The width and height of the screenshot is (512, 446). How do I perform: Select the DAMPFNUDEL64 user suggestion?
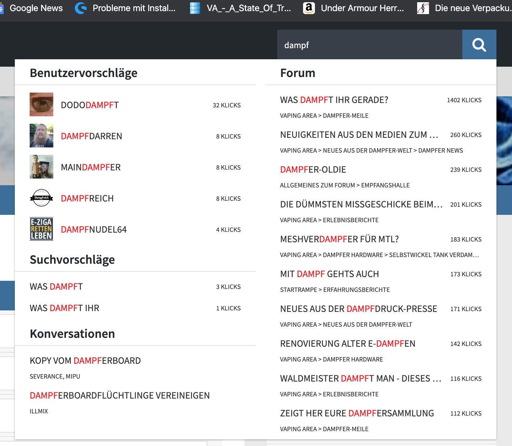(94, 230)
